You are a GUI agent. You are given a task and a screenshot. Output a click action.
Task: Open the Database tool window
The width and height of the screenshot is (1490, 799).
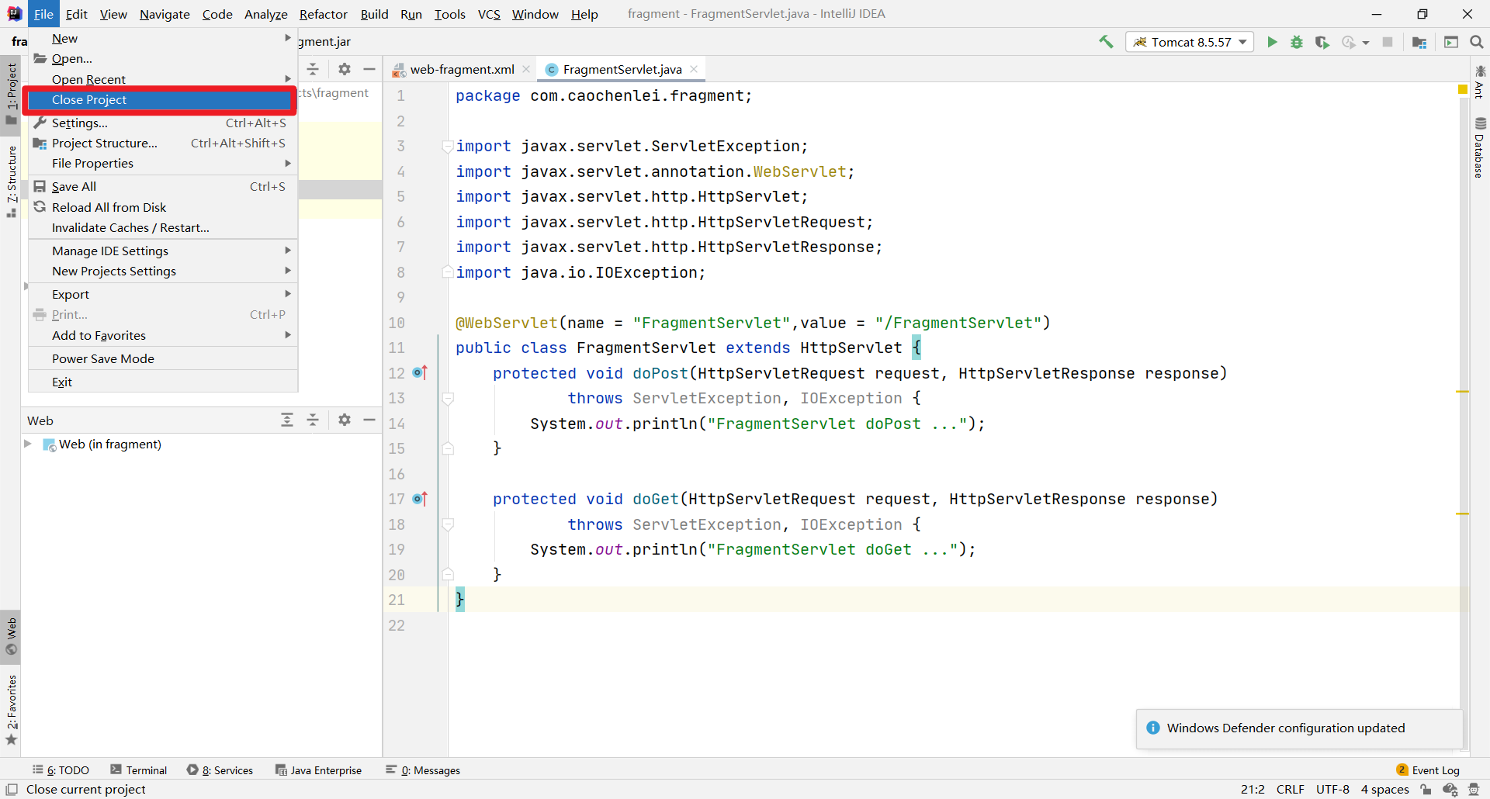click(x=1480, y=147)
